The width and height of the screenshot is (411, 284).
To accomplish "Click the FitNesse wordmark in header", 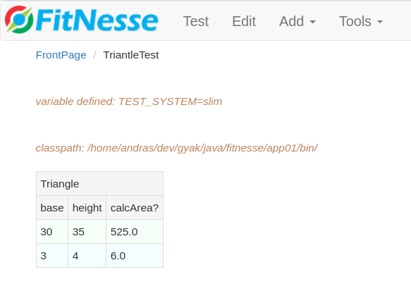I will click(97, 20).
